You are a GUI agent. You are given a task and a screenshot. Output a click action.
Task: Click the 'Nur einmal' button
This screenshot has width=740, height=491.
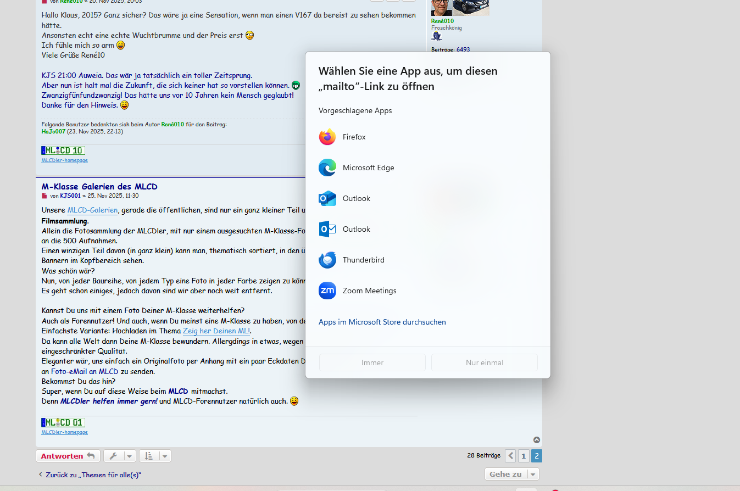click(x=485, y=362)
